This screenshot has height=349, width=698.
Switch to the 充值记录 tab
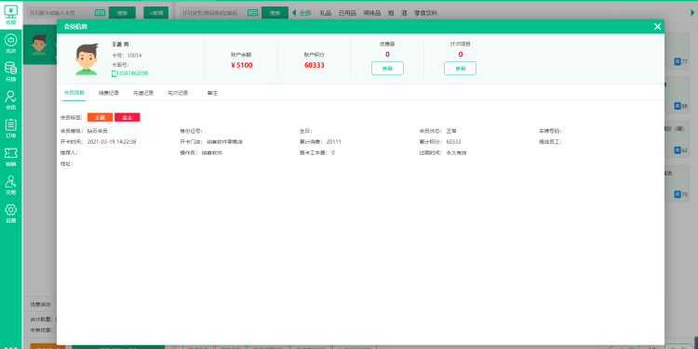point(143,93)
